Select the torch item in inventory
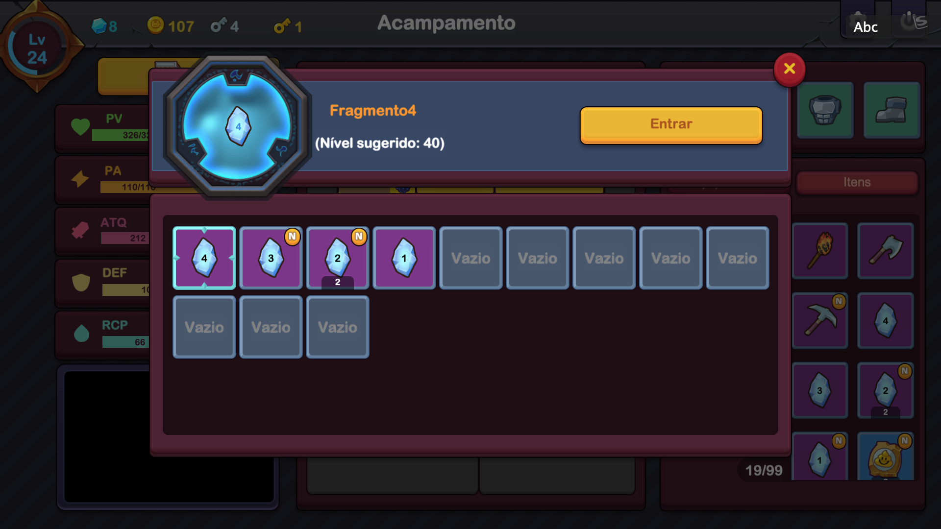This screenshot has width=941, height=529. pyautogui.click(x=820, y=250)
